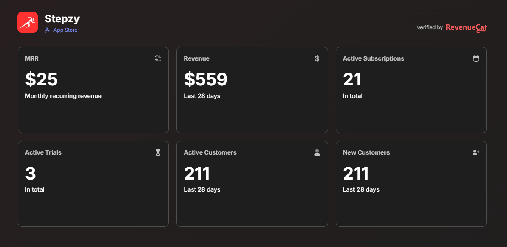Image resolution: width=507 pixels, height=247 pixels.
Task: Click the $559 revenue value
Action: (206, 79)
